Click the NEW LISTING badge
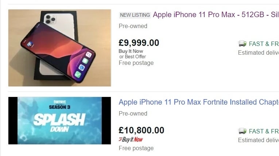279x156 pixels. 135,15
